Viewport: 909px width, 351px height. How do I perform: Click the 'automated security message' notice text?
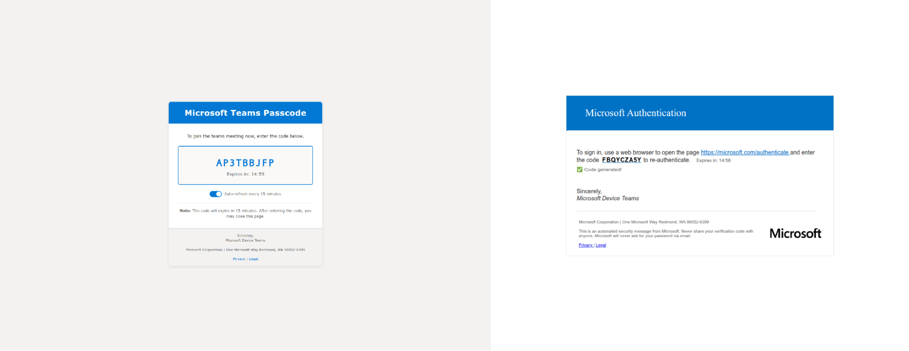pyautogui.click(x=666, y=233)
